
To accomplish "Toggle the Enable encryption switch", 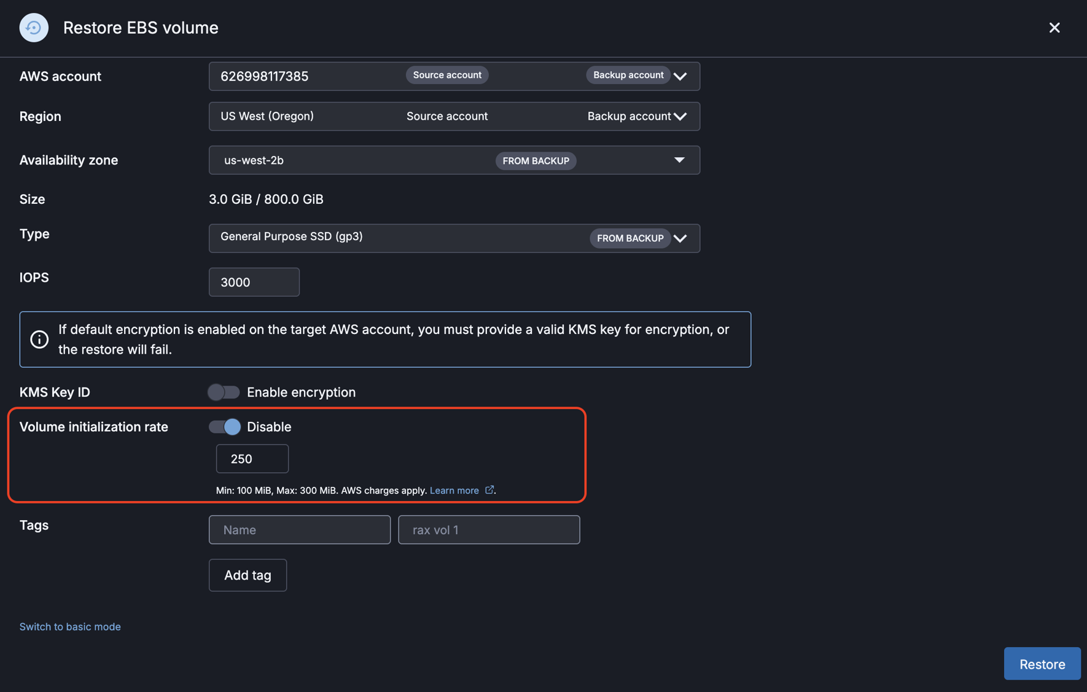I will 224,392.
